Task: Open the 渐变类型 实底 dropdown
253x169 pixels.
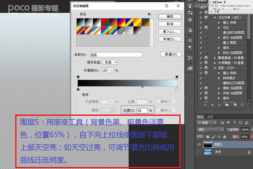Action: [110, 62]
